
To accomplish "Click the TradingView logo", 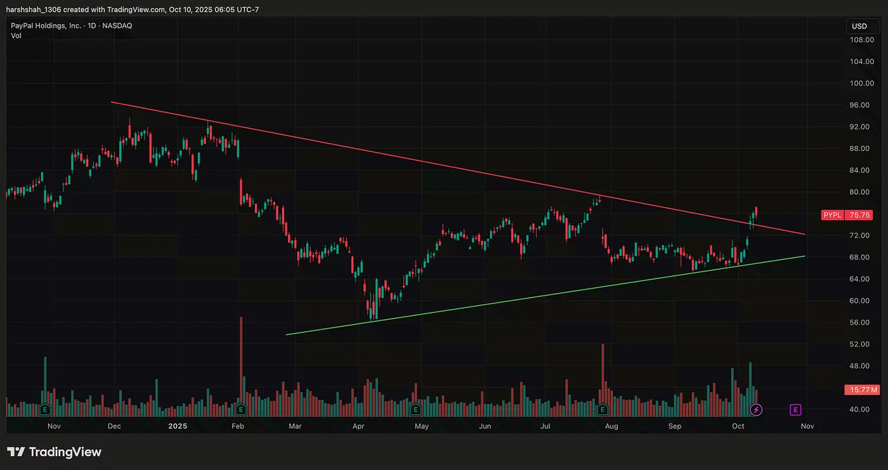I will 55,452.
